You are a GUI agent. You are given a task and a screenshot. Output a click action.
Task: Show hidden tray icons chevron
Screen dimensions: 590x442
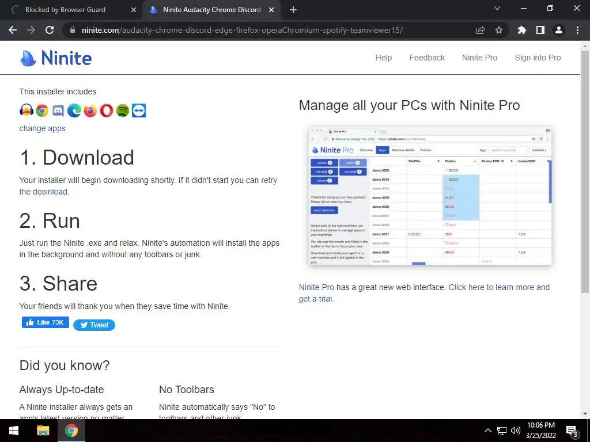pyautogui.click(x=487, y=430)
